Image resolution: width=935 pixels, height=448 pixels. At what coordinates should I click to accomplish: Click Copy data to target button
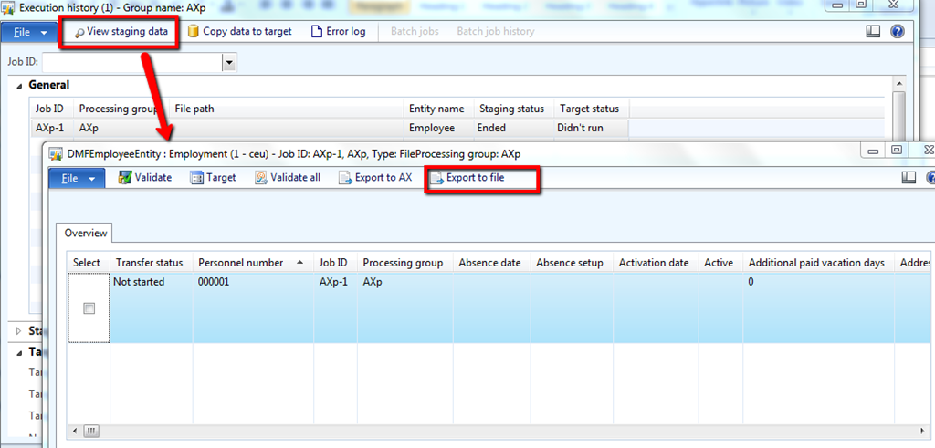(x=240, y=32)
